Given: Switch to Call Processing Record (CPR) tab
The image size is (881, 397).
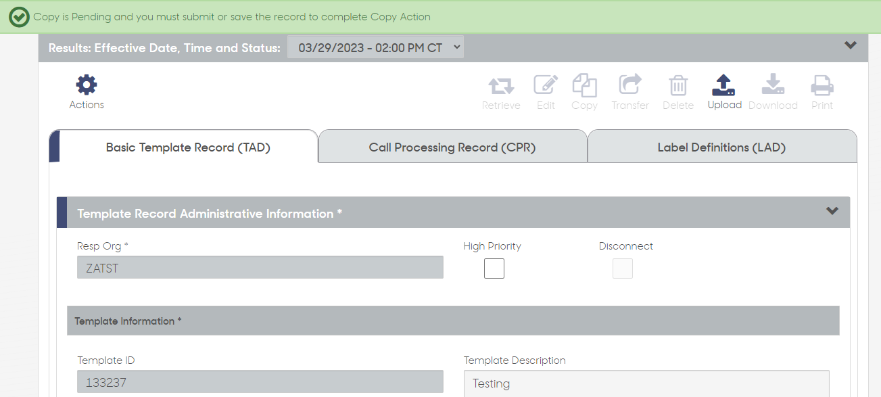Looking at the screenshot, I should [452, 147].
